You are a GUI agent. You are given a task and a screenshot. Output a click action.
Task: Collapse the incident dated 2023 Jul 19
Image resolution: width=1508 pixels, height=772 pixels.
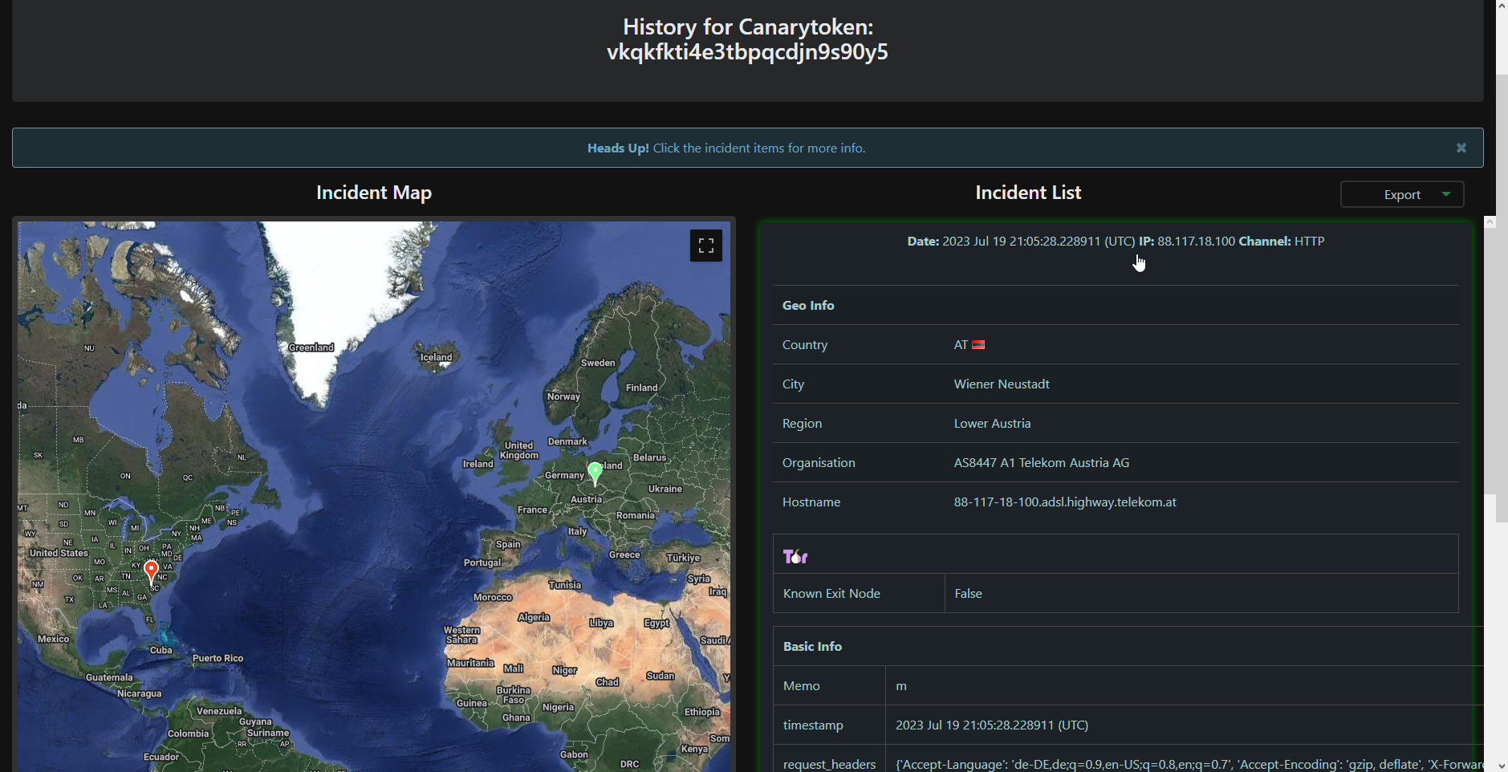tap(1115, 242)
